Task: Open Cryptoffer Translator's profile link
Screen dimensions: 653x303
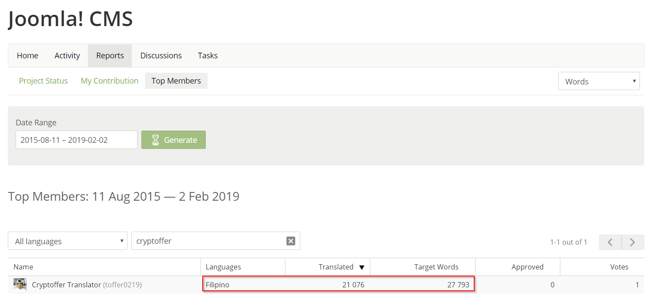Action: click(66, 285)
